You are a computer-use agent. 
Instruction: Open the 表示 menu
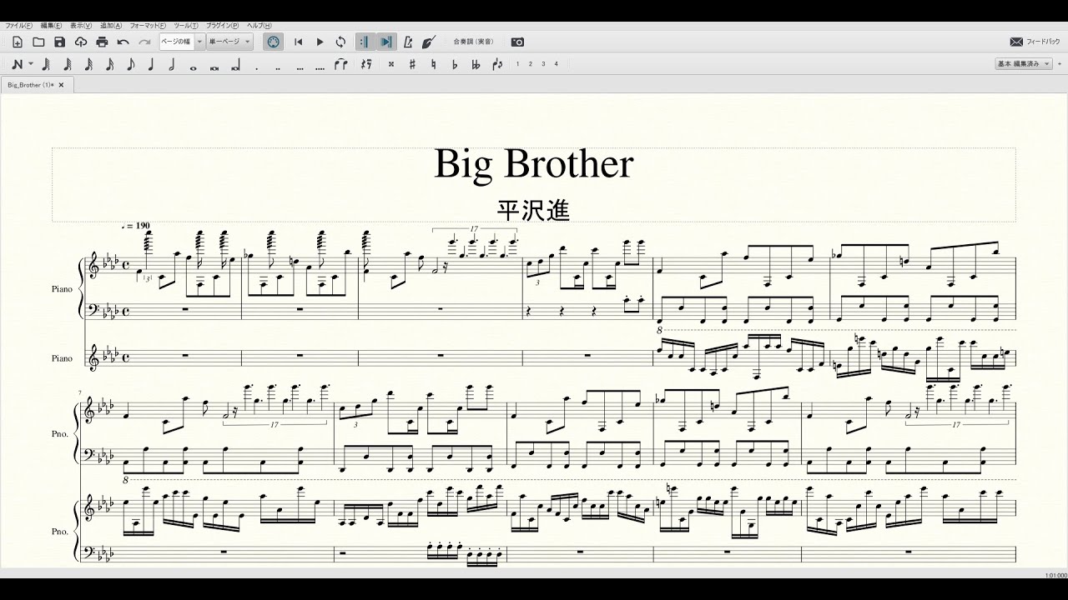[81, 26]
